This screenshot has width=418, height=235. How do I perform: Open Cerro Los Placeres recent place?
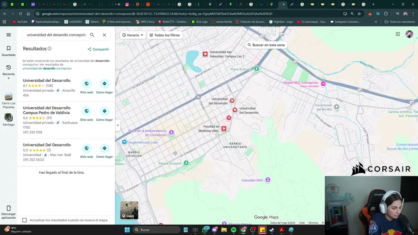(8, 101)
